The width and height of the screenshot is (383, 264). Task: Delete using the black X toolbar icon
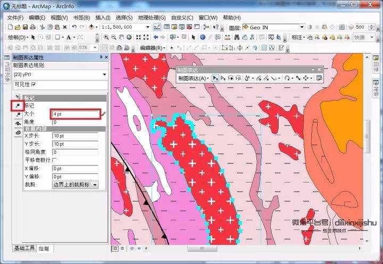(x=65, y=27)
